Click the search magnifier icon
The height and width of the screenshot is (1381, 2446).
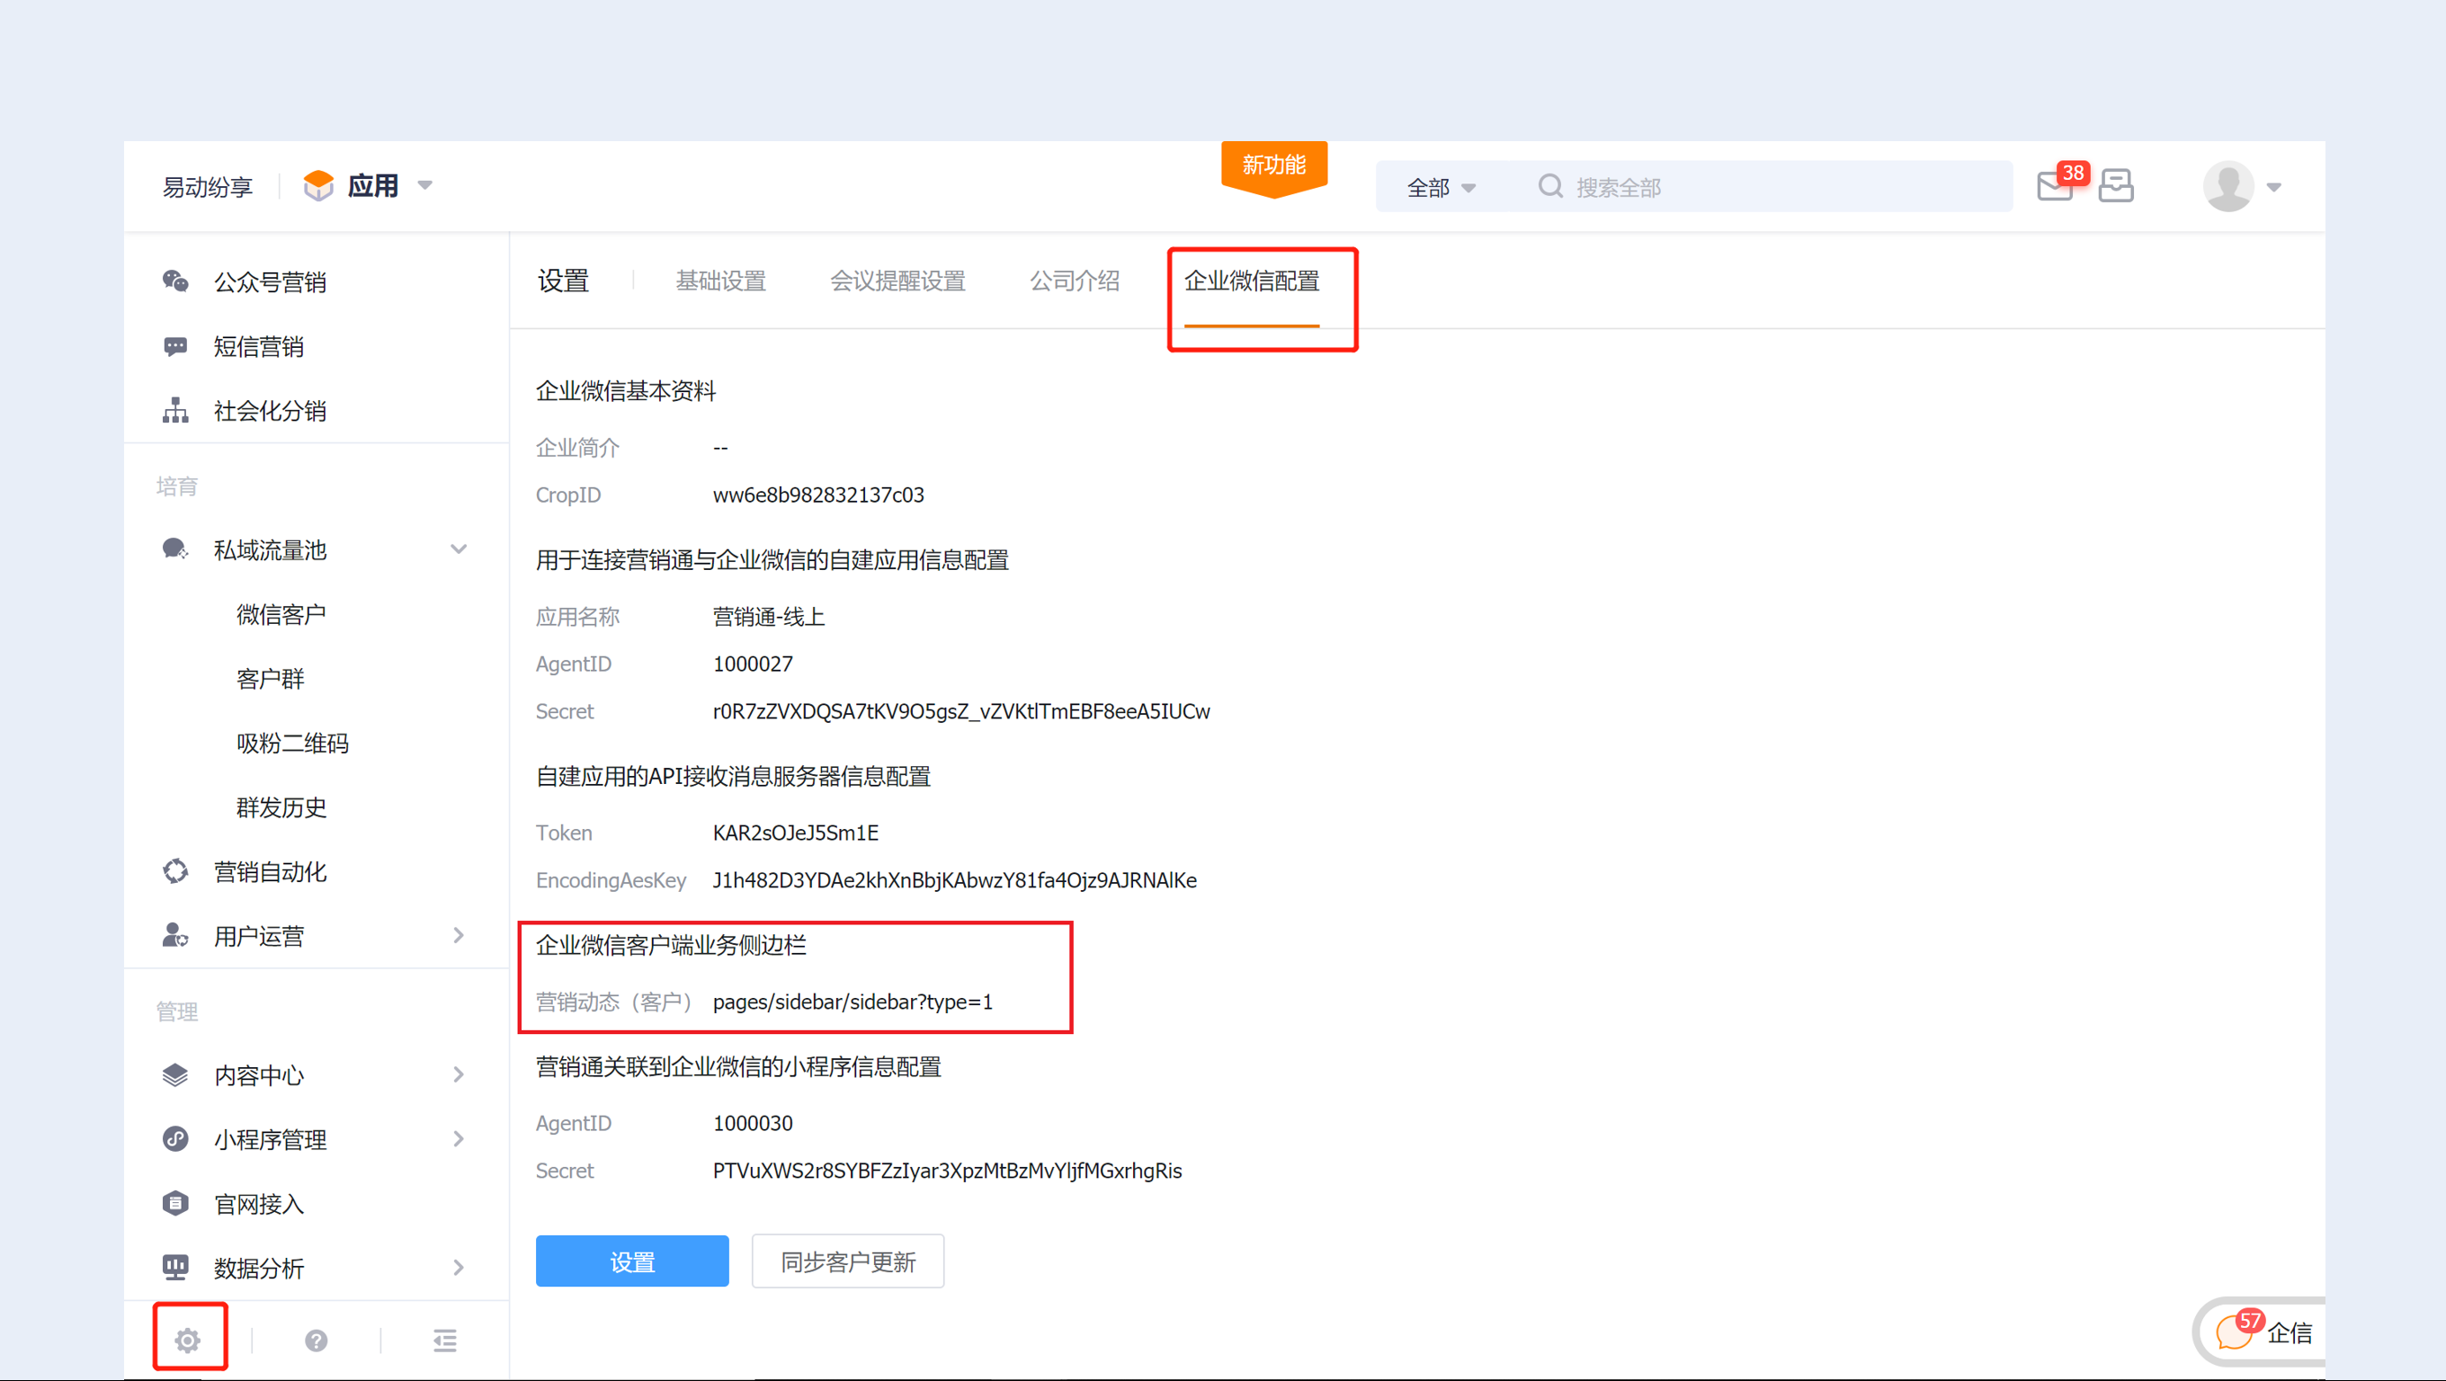point(1549,186)
